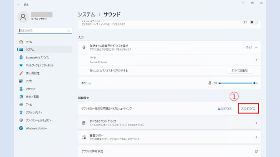This screenshot has width=280, height=157.
Task: Click the プライバシーとセキュリティ shield icon
Action: click(21, 120)
